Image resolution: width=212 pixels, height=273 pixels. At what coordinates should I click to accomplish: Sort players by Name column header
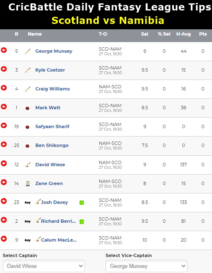35,34
